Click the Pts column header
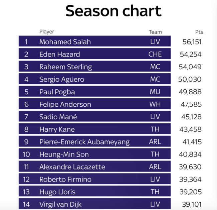The width and height of the screenshot is (217, 210). pos(199,32)
